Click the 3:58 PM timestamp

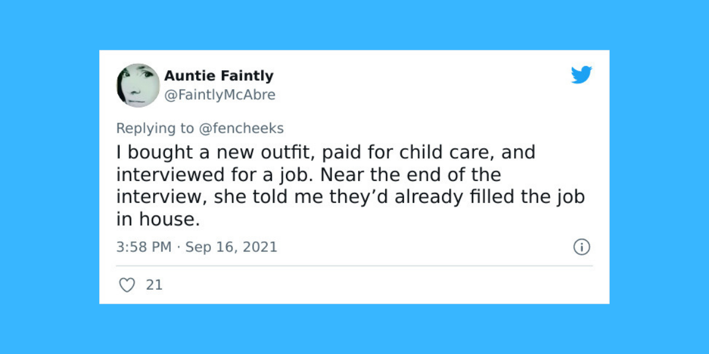144,247
